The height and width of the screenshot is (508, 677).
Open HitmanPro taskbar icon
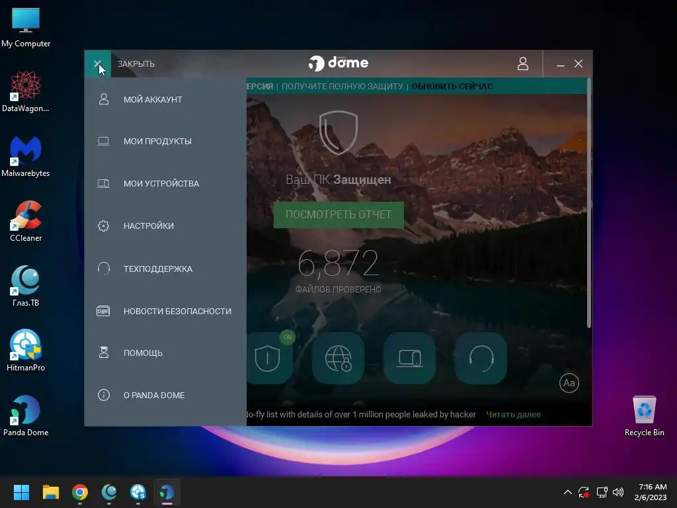pos(138,492)
